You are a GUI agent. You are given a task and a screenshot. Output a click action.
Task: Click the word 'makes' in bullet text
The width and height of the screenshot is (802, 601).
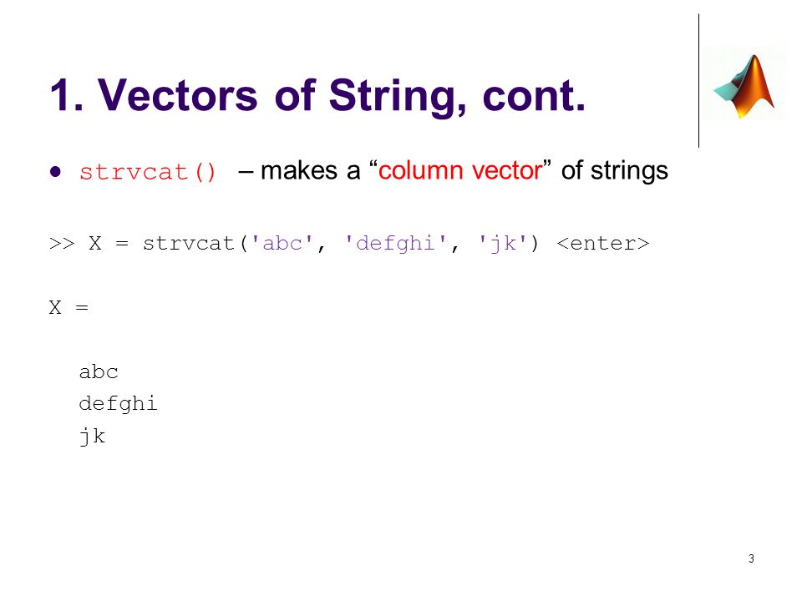tap(299, 170)
